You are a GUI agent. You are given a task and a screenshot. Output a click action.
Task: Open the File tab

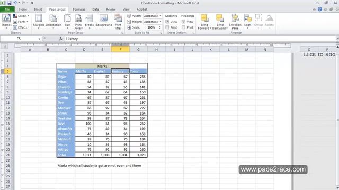tap(7, 9)
